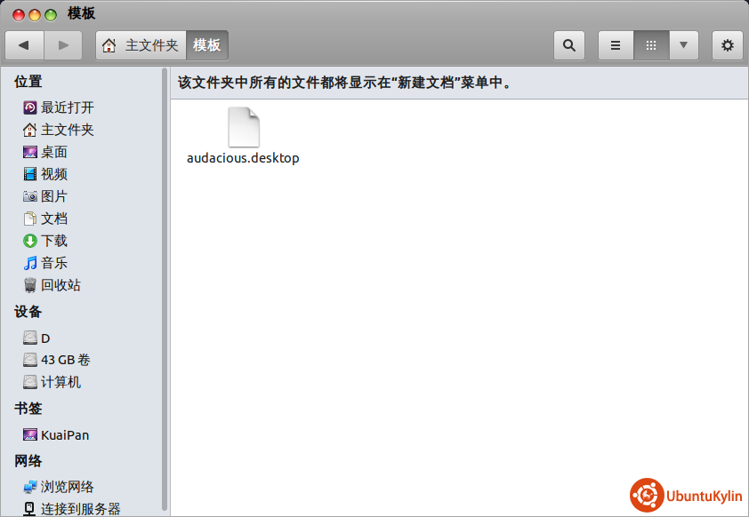The image size is (749, 517).
Task: Open 最近打开 recent files in sidebar
Action: (x=67, y=107)
